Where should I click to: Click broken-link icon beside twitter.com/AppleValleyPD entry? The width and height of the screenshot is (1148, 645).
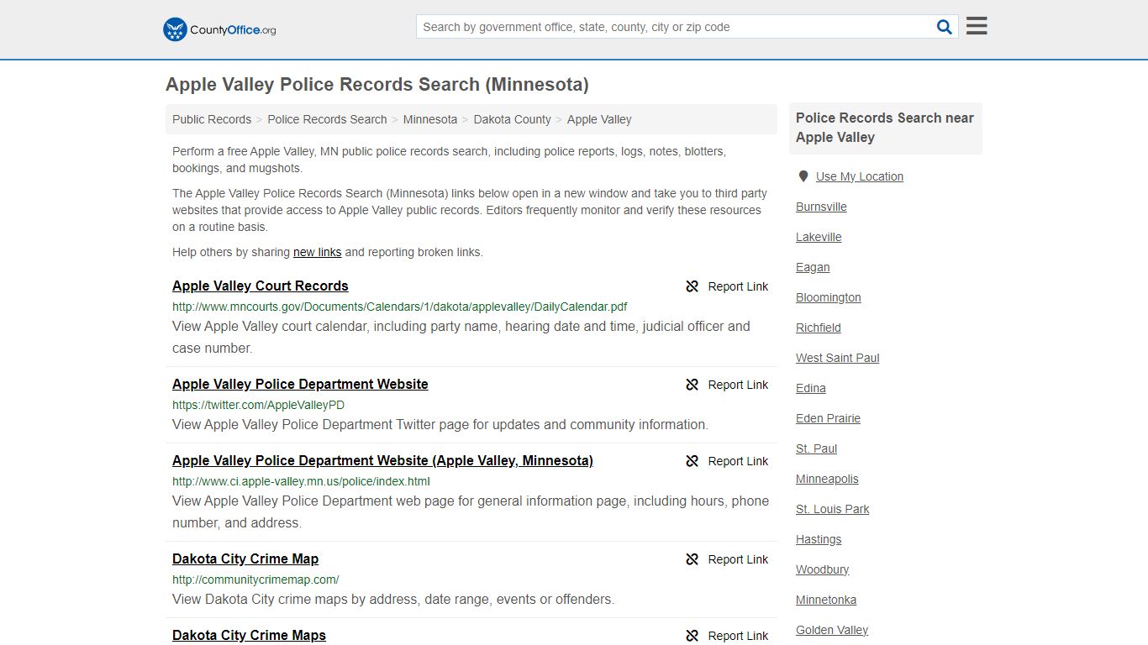[692, 385]
